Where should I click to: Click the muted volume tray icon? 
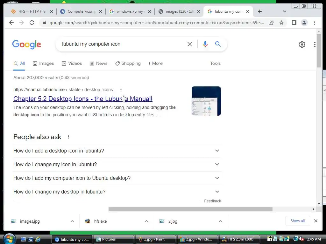pyautogui.click(x=302, y=239)
